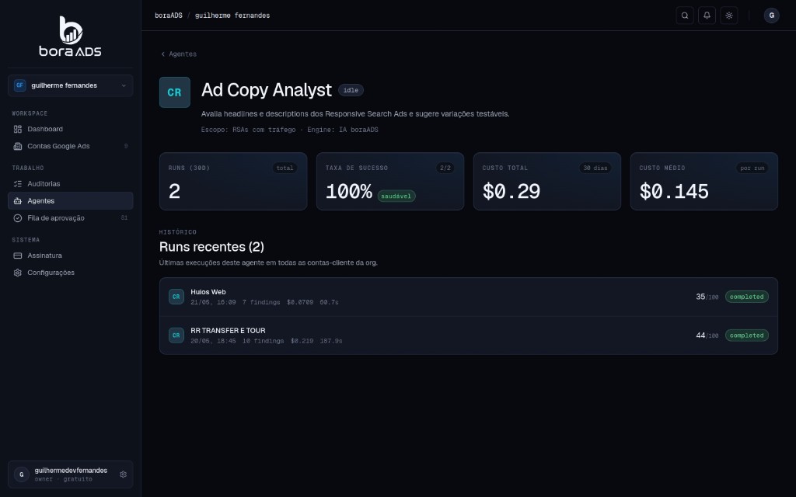796x497 pixels.
Task: Toggle the light/dark theme sun icon
Action: click(729, 16)
